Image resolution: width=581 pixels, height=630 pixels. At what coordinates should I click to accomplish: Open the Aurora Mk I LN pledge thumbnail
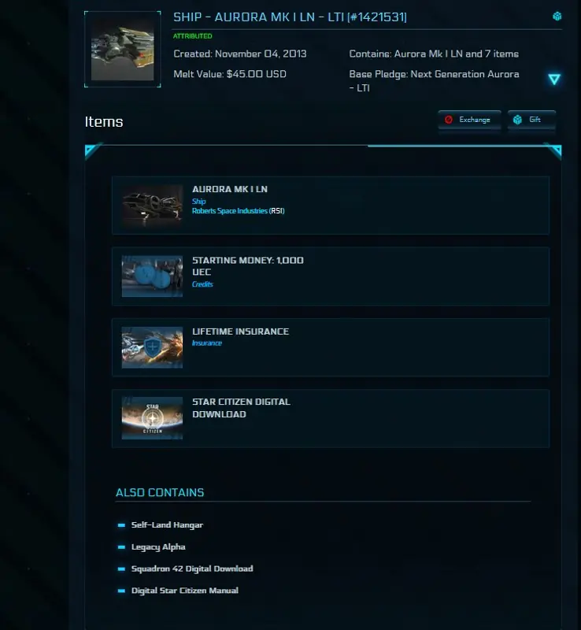(x=123, y=49)
